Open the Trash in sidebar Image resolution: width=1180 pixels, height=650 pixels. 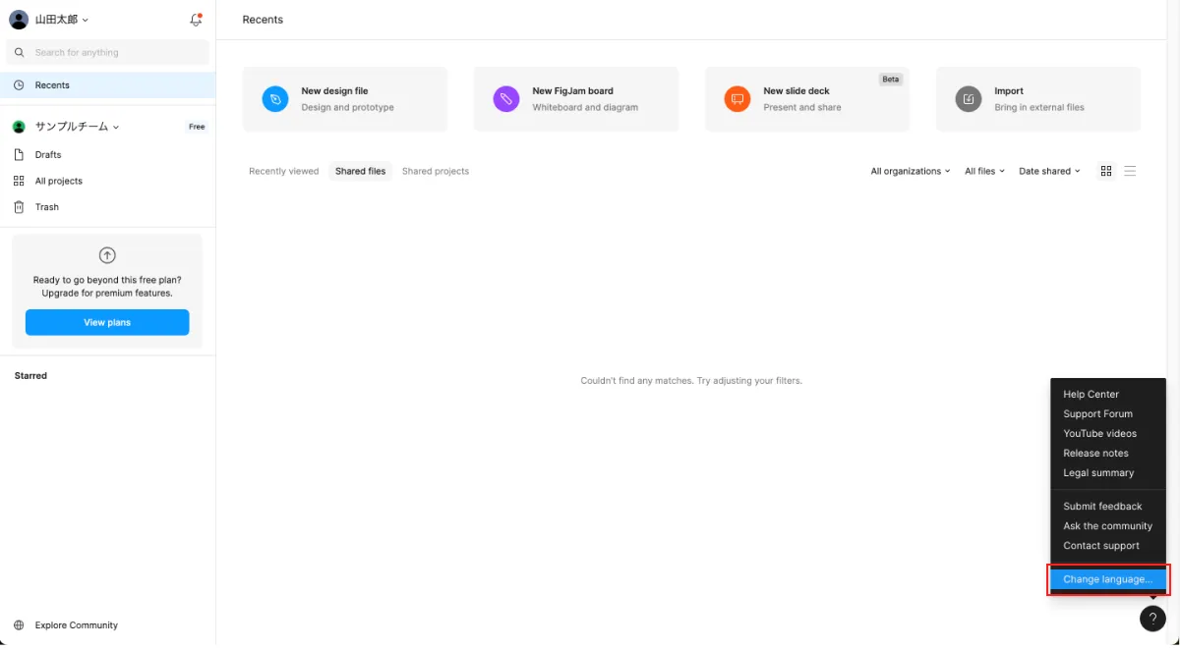pos(46,207)
